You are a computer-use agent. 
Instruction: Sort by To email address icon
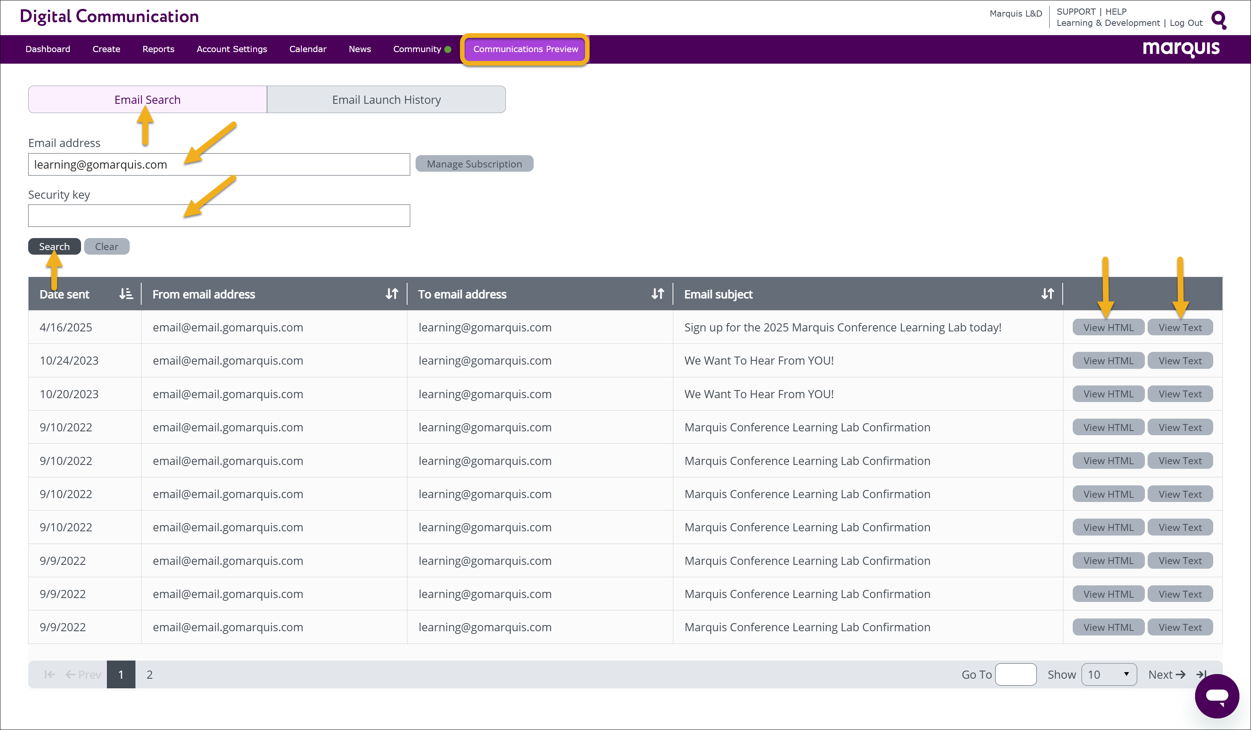point(658,294)
